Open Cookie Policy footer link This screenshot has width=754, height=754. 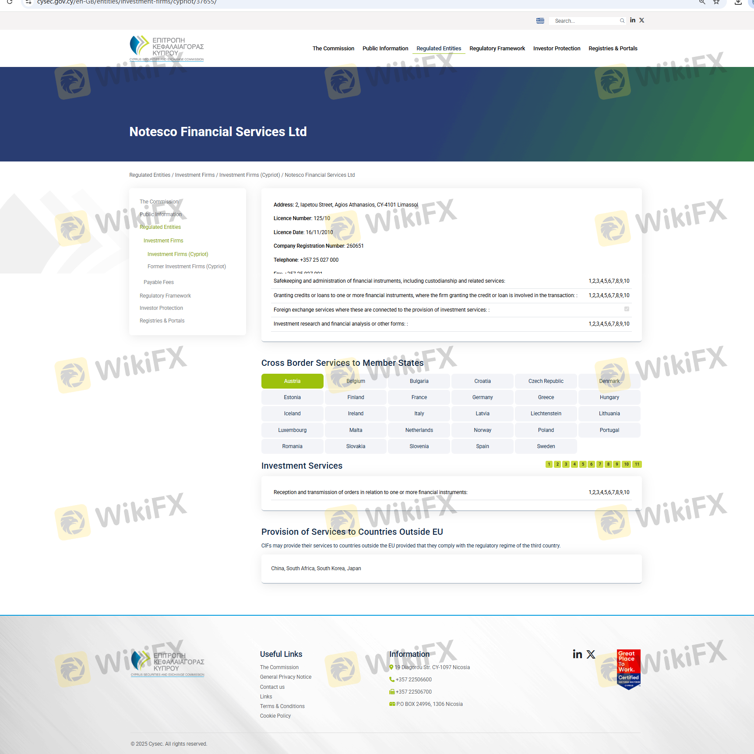point(275,716)
